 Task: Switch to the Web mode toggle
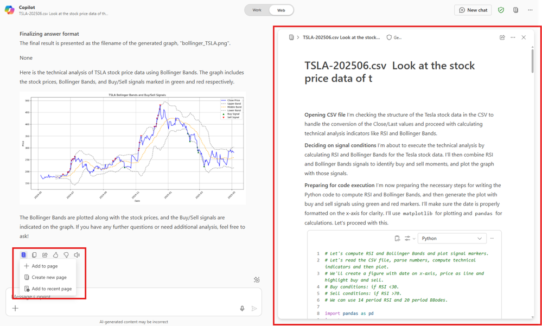(x=282, y=10)
